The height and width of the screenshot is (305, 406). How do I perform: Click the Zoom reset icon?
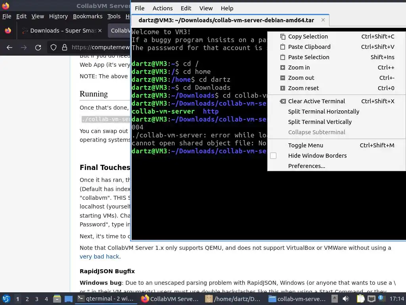283,88
